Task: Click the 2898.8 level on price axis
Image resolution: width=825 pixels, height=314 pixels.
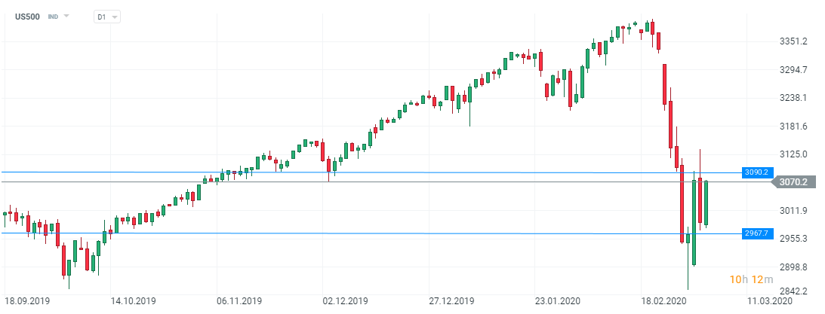Action: click(x=793, y=267)
